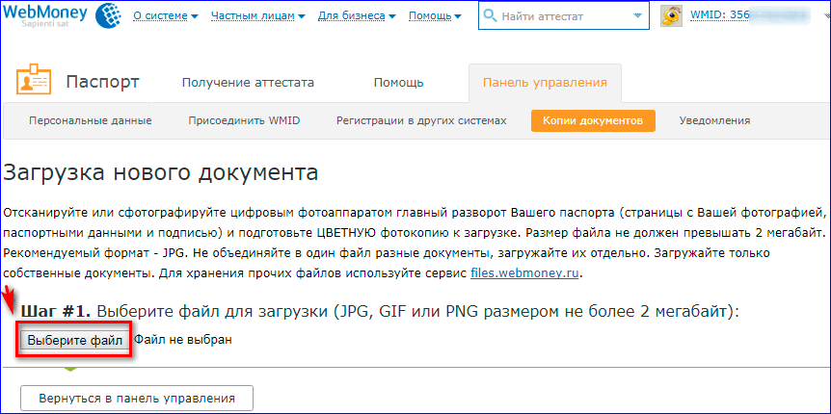The image size is (831, 414).
Task: Open "Помощь" tab beside "Получение аттестата"
Action: [x=399, y=83]
